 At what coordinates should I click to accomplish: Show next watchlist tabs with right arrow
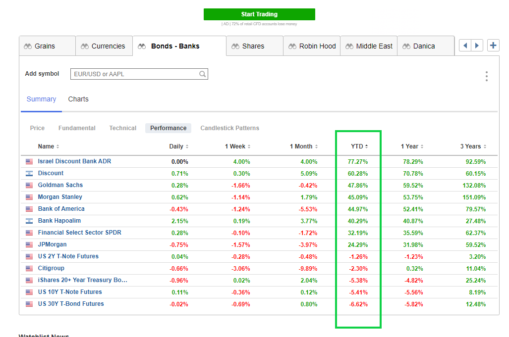click(x=477, y=46)
